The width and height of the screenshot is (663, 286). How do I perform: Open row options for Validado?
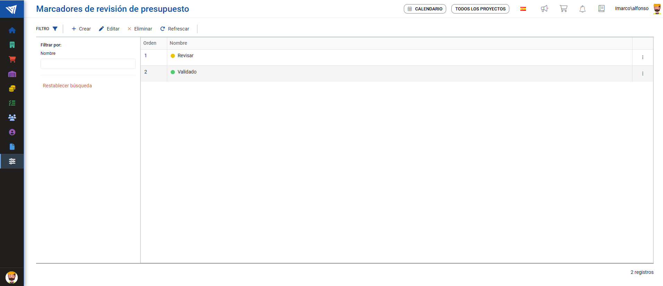tap(643, 73)
